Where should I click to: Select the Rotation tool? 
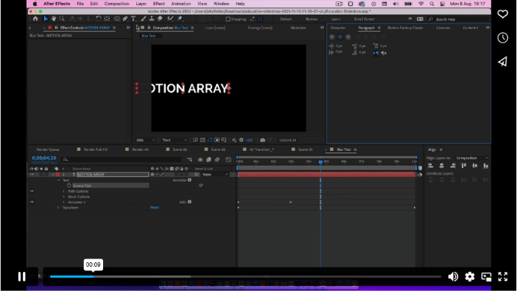[x=98, y=19]
